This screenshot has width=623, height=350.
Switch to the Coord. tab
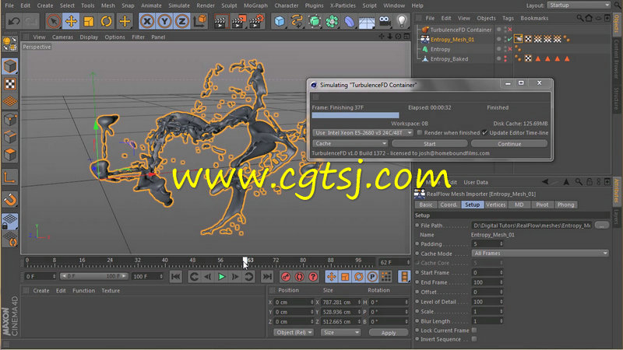pos(449,205)
